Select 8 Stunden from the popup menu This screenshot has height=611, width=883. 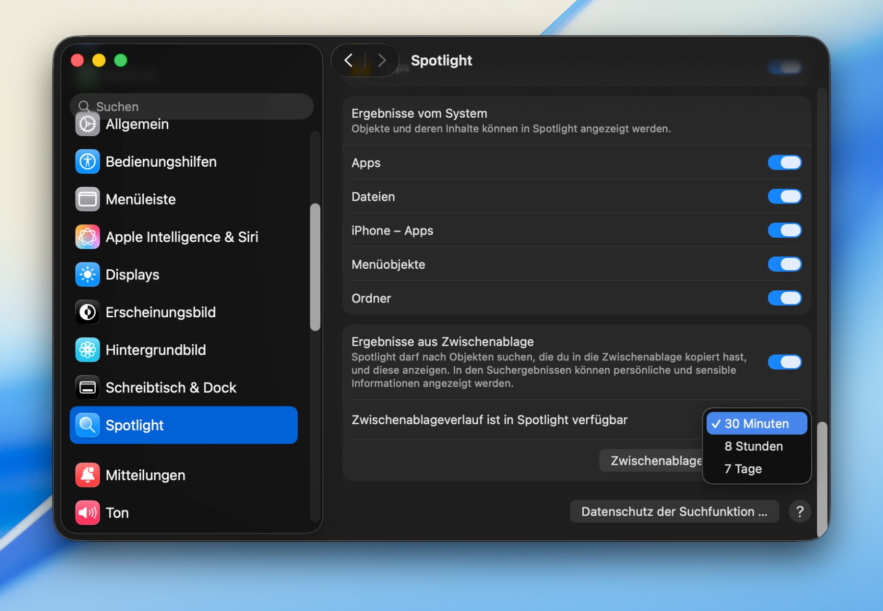pyautogui.click(x=753, y=446)
